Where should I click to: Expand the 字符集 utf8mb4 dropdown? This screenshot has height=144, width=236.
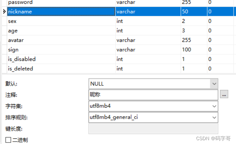point(214,106)
